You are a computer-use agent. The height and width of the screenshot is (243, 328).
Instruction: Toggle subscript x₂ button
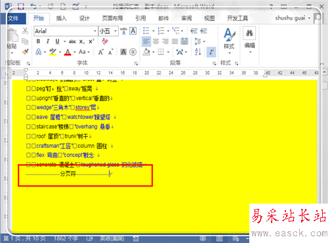click(x=82, y=41)
